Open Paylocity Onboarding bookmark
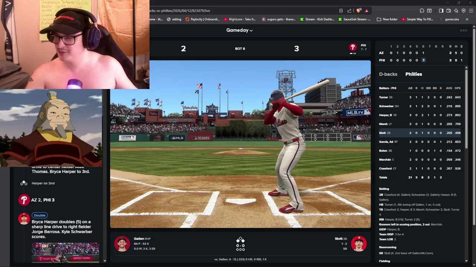This screenshot has height=267, width=476. tap(202, 19)
